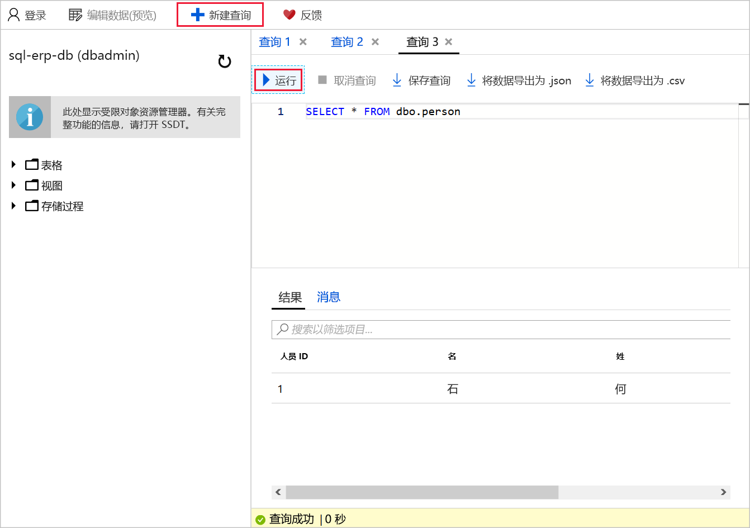Click the 将数据导出为 .json label
The height and width of the screenshot is (528, 750).
click(x=526, y=81)
